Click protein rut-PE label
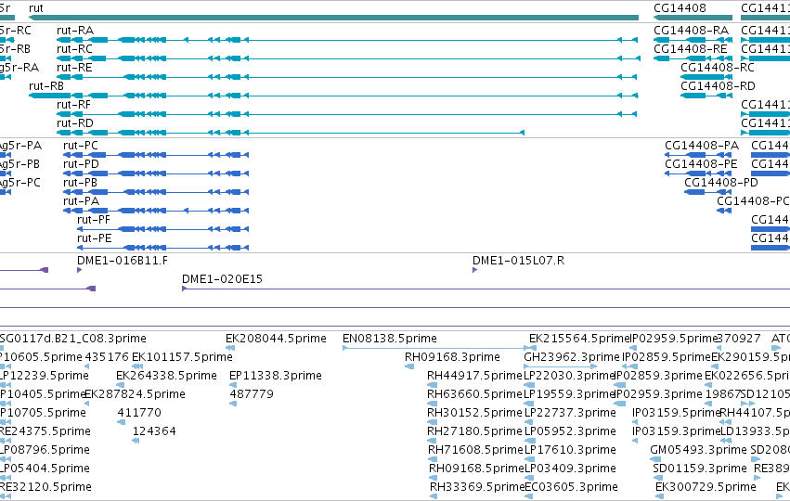The width and height of the screenshot is (790, 501). (x=94, y=238)
